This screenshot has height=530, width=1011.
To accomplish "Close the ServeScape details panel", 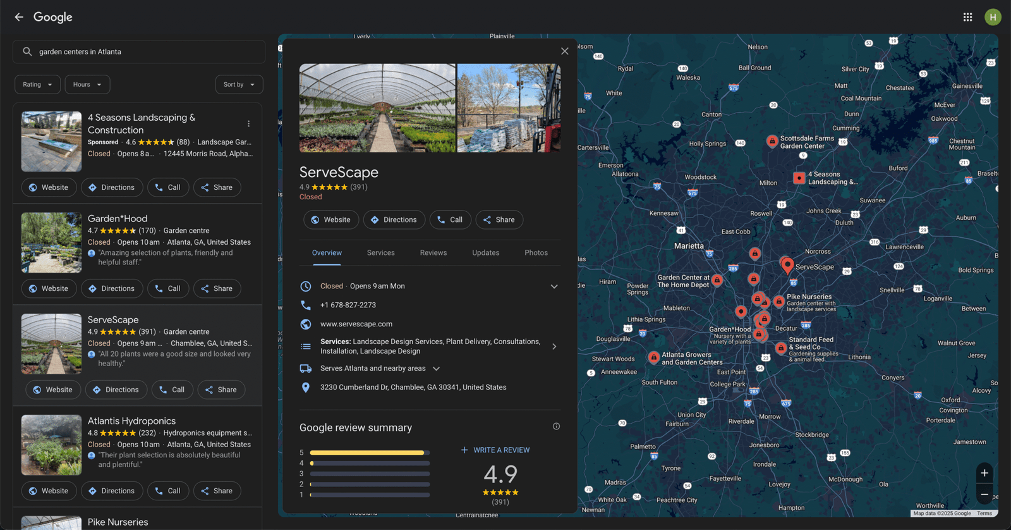I will coord(564,51).
